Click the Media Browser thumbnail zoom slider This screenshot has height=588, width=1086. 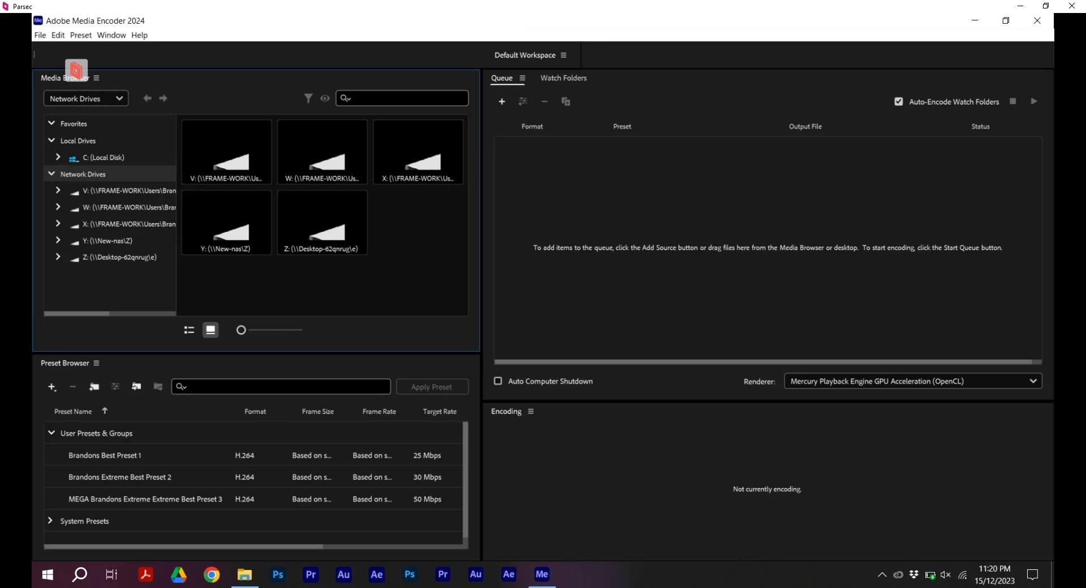click(269, 330)
